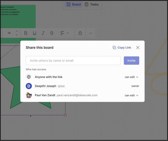Image resolution: width=168 pixels, height=141 pixels.
Task: Click Deepthi Joseph's avatar circle
Action: coord(29,86)
